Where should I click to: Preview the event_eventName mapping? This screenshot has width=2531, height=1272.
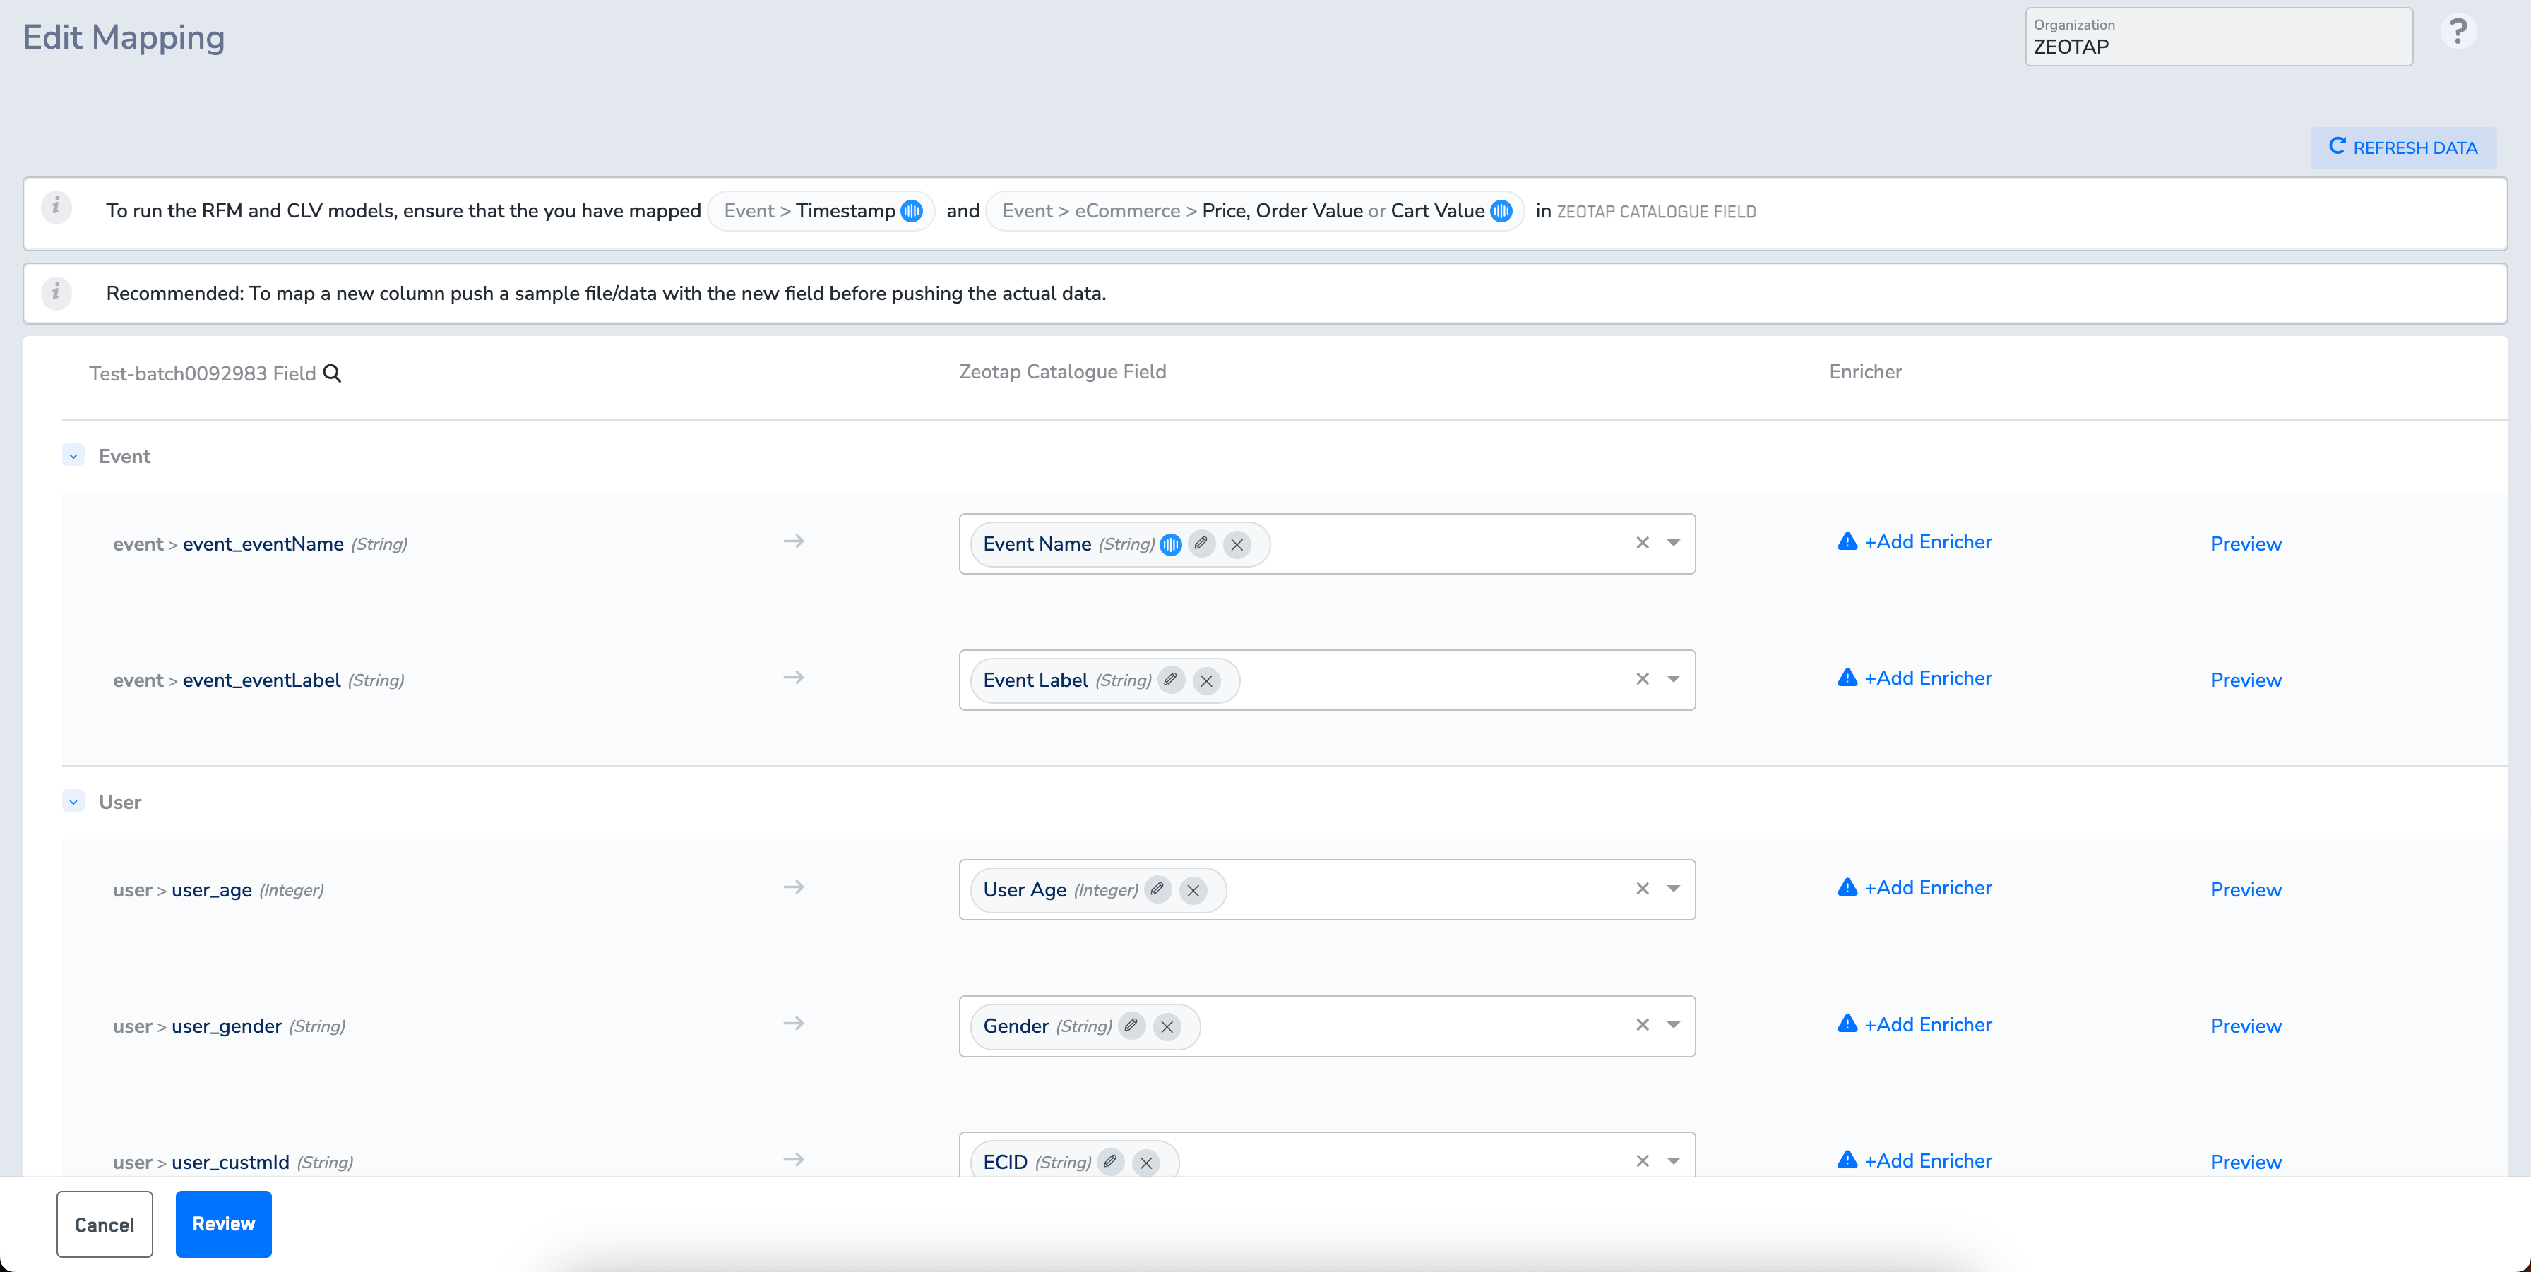tap(2246, 544)
